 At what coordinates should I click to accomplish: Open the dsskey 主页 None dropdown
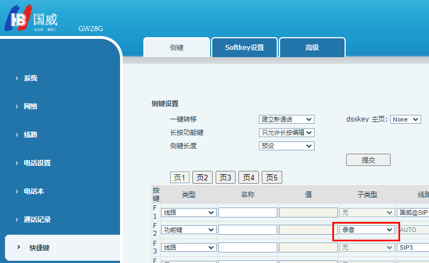[406, 119]
